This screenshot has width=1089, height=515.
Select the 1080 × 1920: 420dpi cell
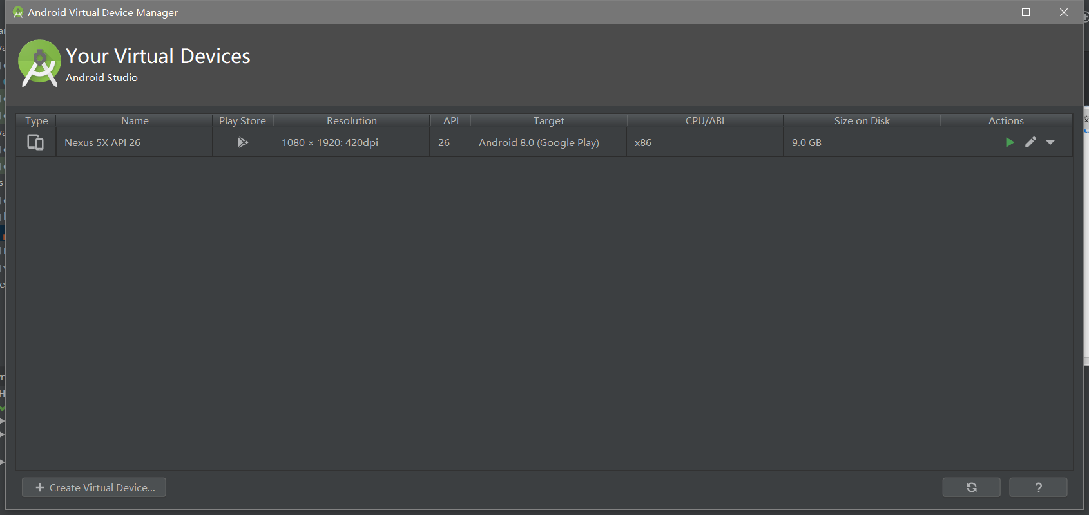351,142
